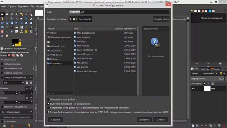227x128 pixels.
Task: Select the Bucket Fill tool
Action: tap(17, 27)
